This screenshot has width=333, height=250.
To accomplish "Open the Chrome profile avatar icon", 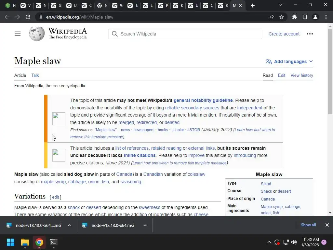I will click(315, 17).
